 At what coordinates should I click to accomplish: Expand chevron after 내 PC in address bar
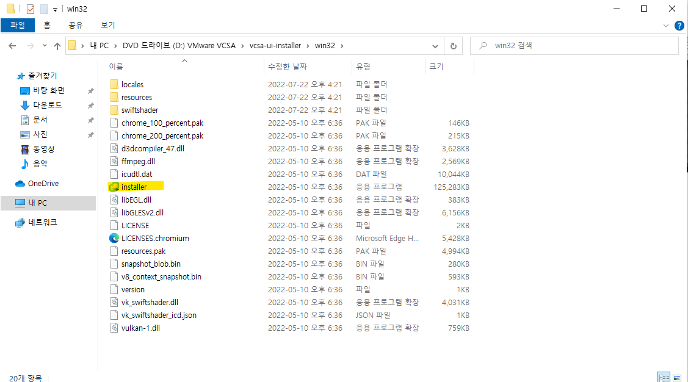point(115,46)
